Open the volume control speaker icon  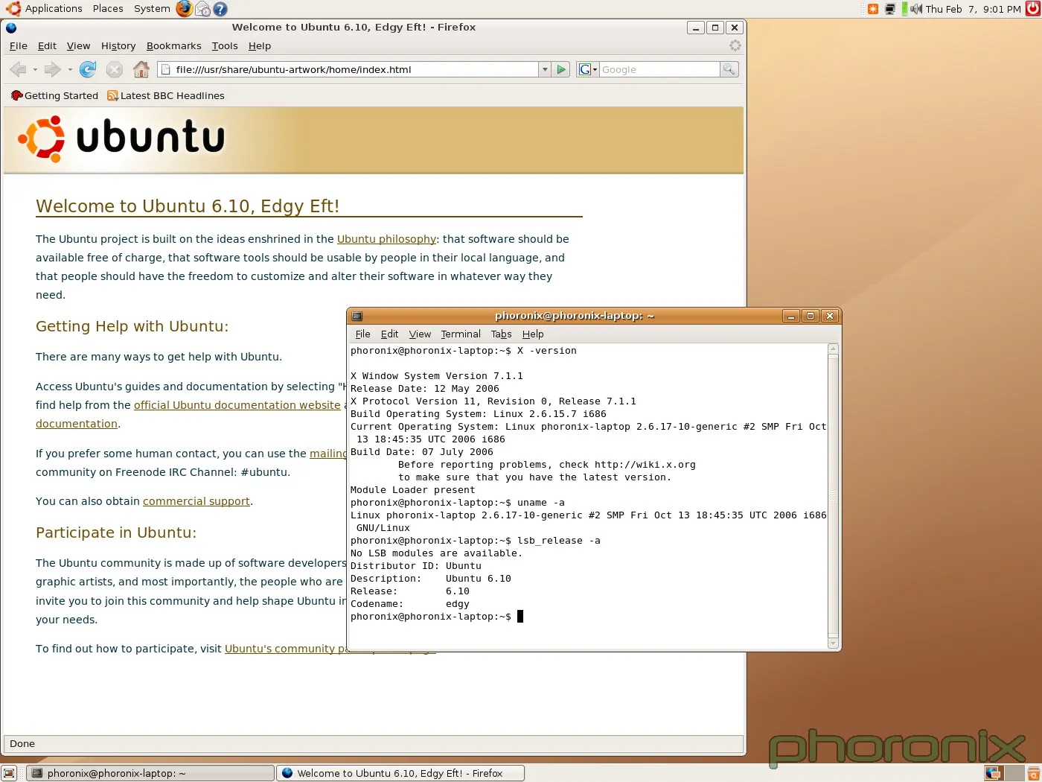click(916, 9)
